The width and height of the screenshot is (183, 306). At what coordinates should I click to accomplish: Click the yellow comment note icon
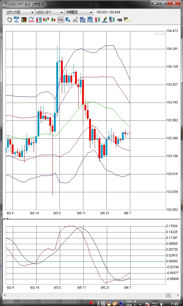pyautogui.click(x=127, y=20)
